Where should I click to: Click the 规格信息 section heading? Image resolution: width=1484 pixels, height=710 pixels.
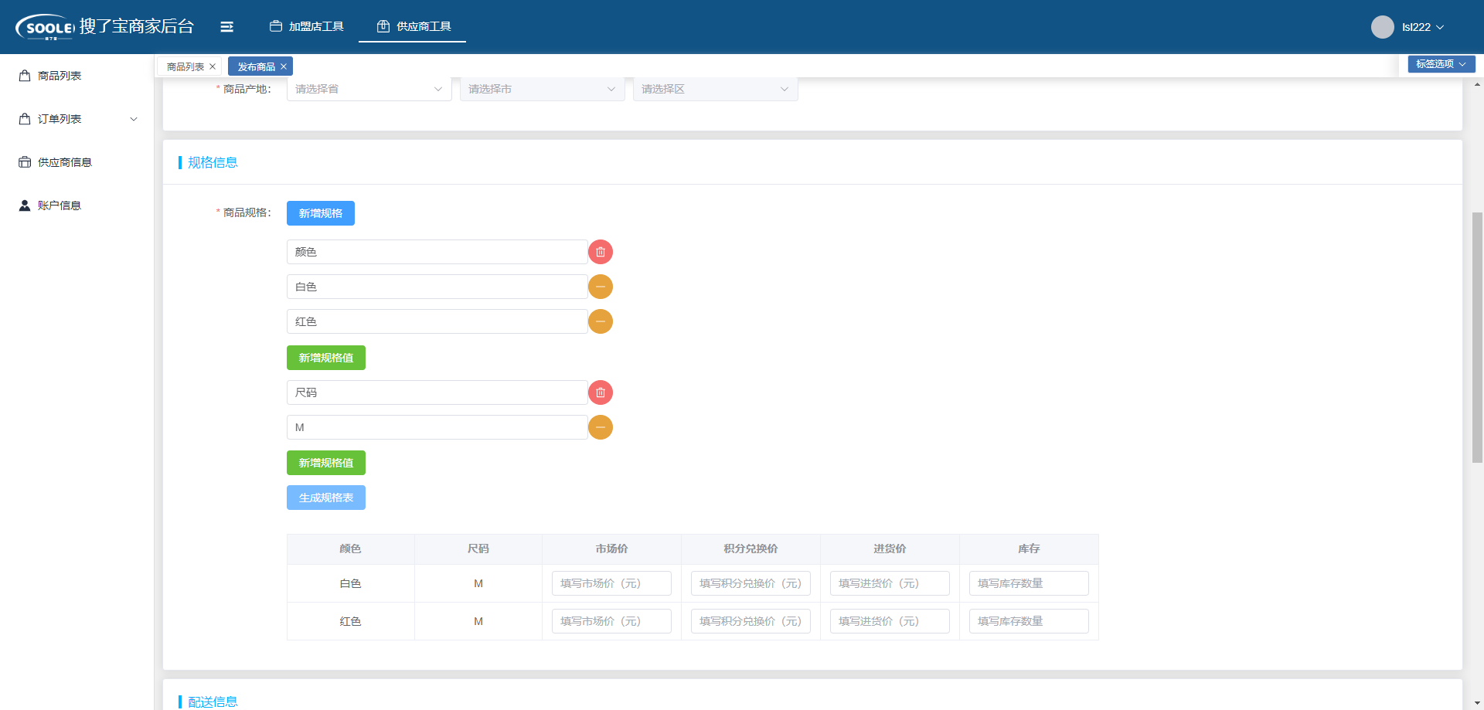click(x=213, y=162)
